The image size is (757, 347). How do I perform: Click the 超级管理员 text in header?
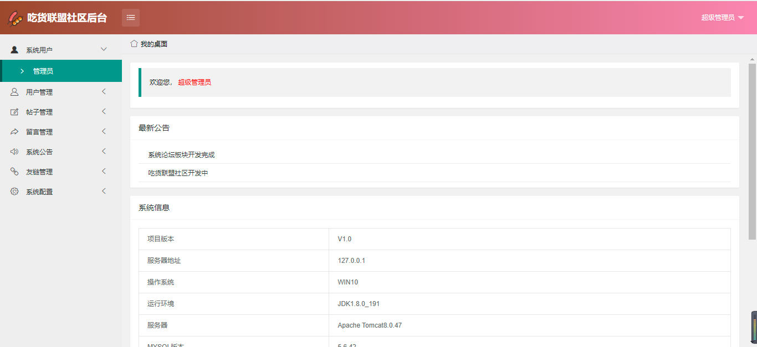718,18
